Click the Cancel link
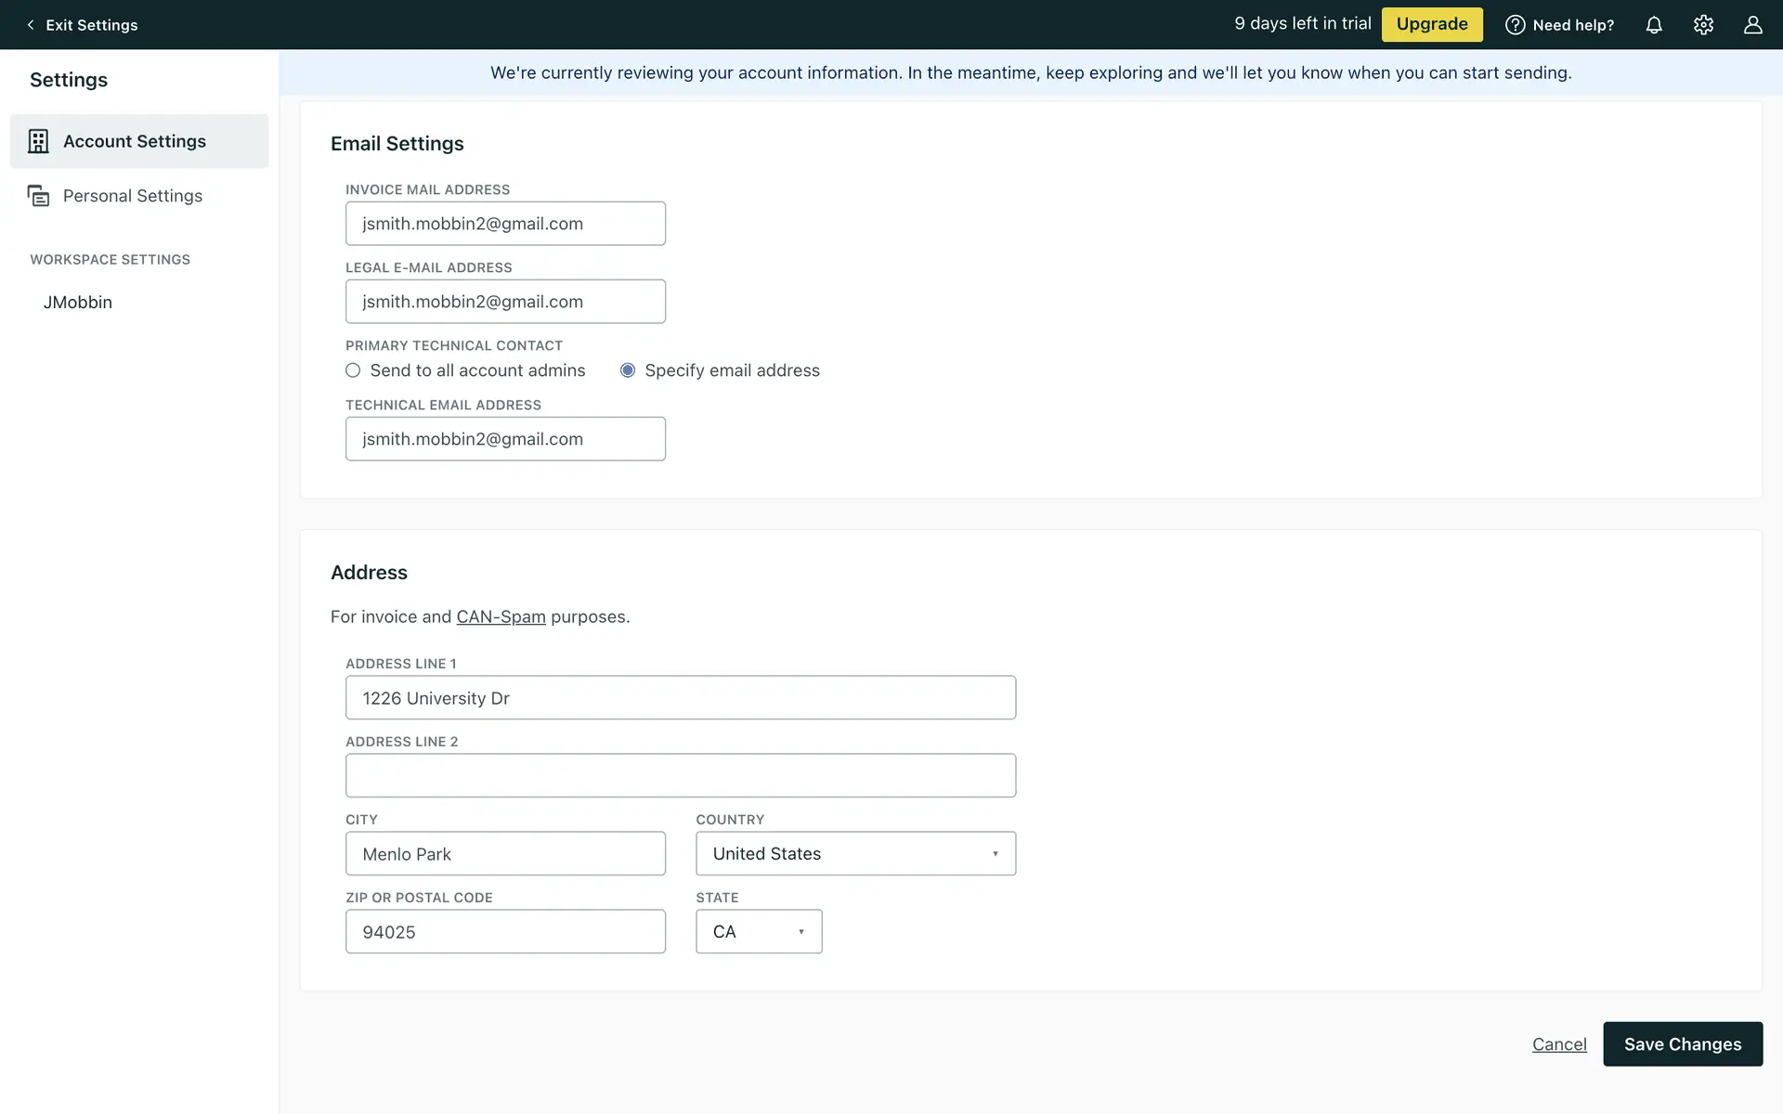 [x=1559, y=1044]
